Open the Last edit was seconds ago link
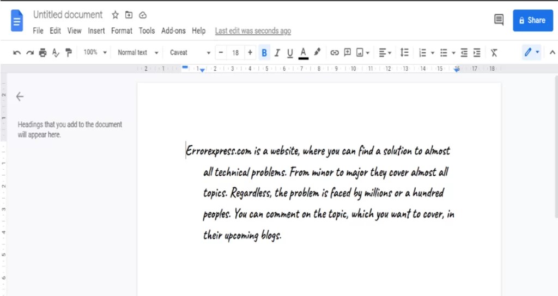This screenshot has height=296, width=558. coord(253,31)
